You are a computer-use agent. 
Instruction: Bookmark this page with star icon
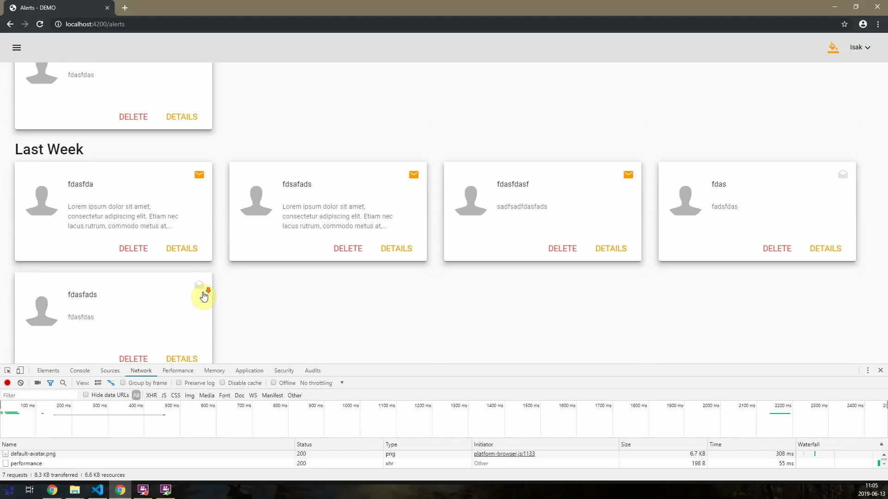[x=845, y=24]
